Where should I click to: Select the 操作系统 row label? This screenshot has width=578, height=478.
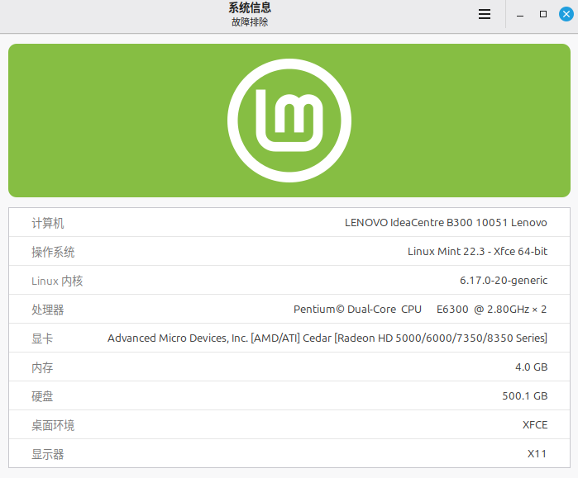pos(53,252)
